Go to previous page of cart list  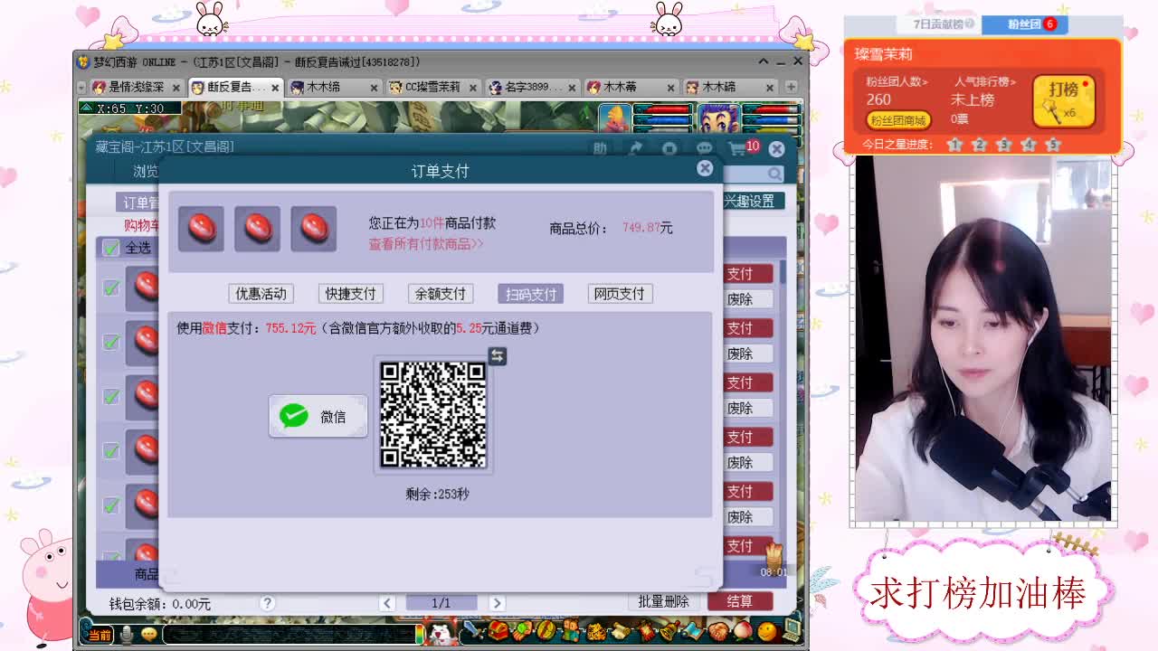point(387,603)
